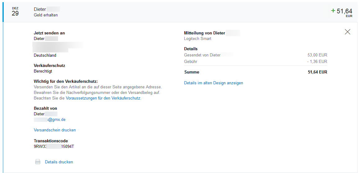This screenshot has width=361, height=173.
Task: Click the Berechtigt seller protection status
Action: pyautogui.click(x=43, y=71)
